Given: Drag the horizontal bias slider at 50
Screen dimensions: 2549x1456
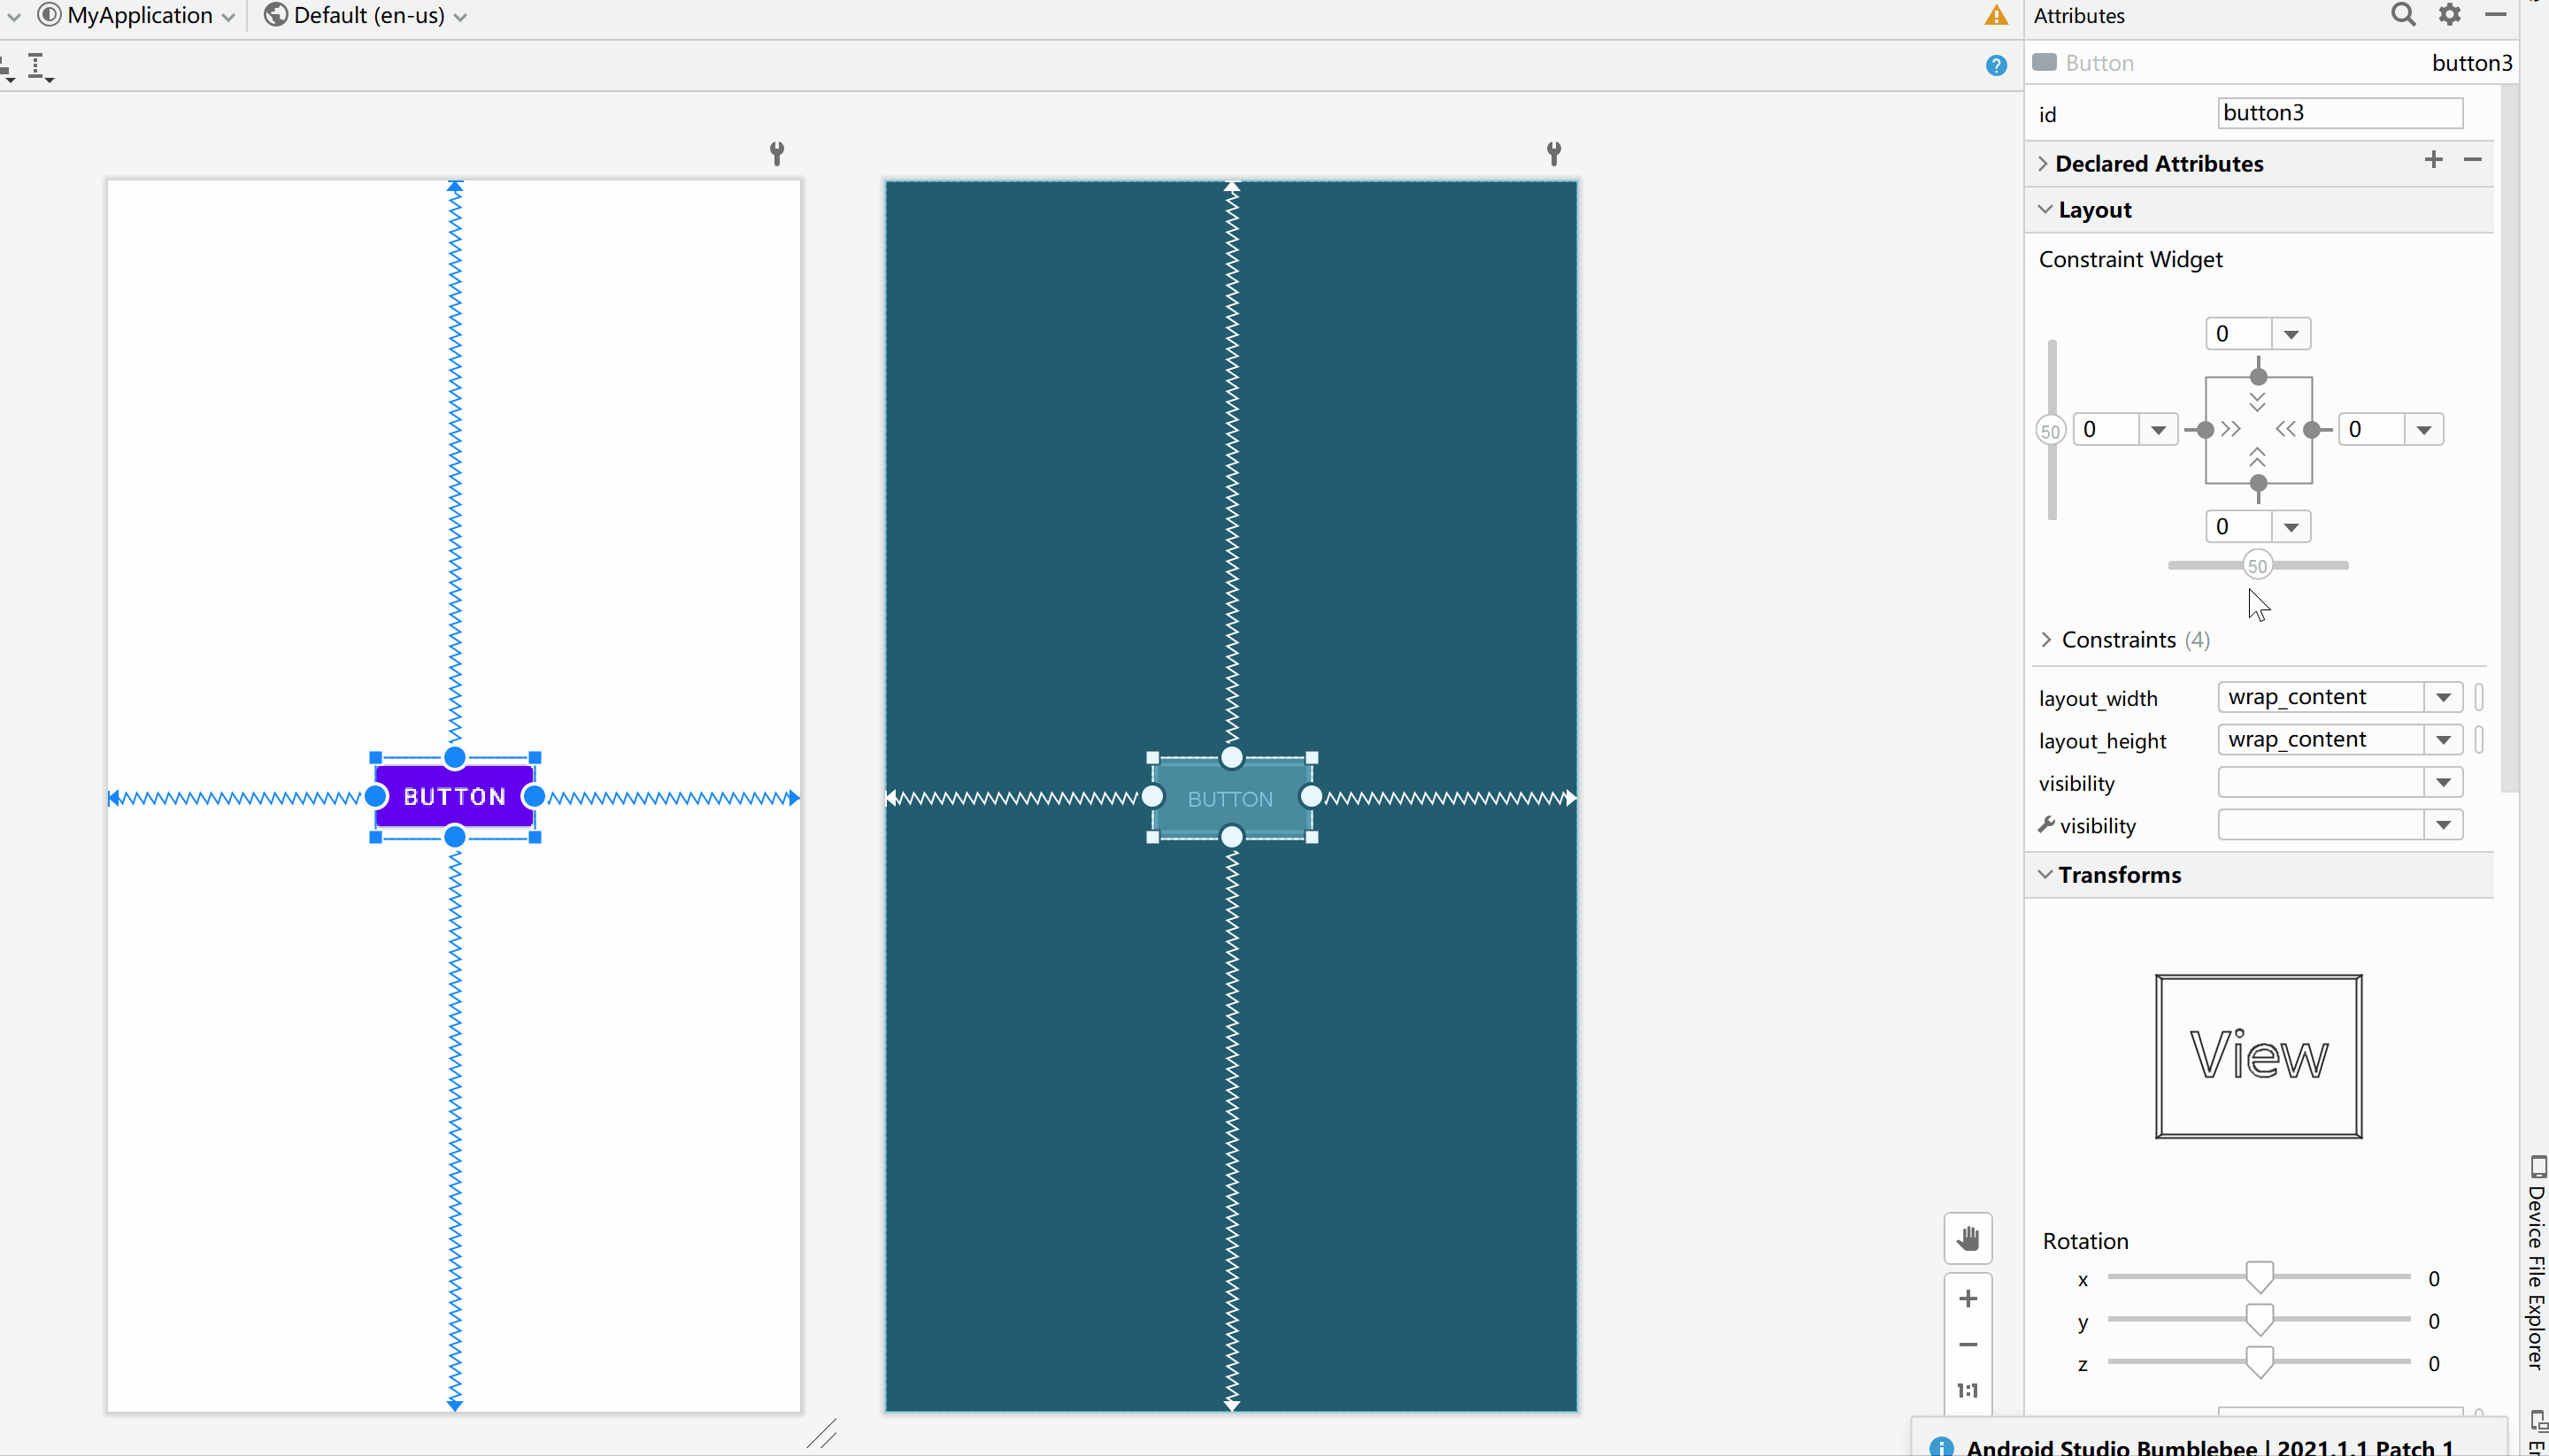Looking at the screenshot, I should 2259,565.
